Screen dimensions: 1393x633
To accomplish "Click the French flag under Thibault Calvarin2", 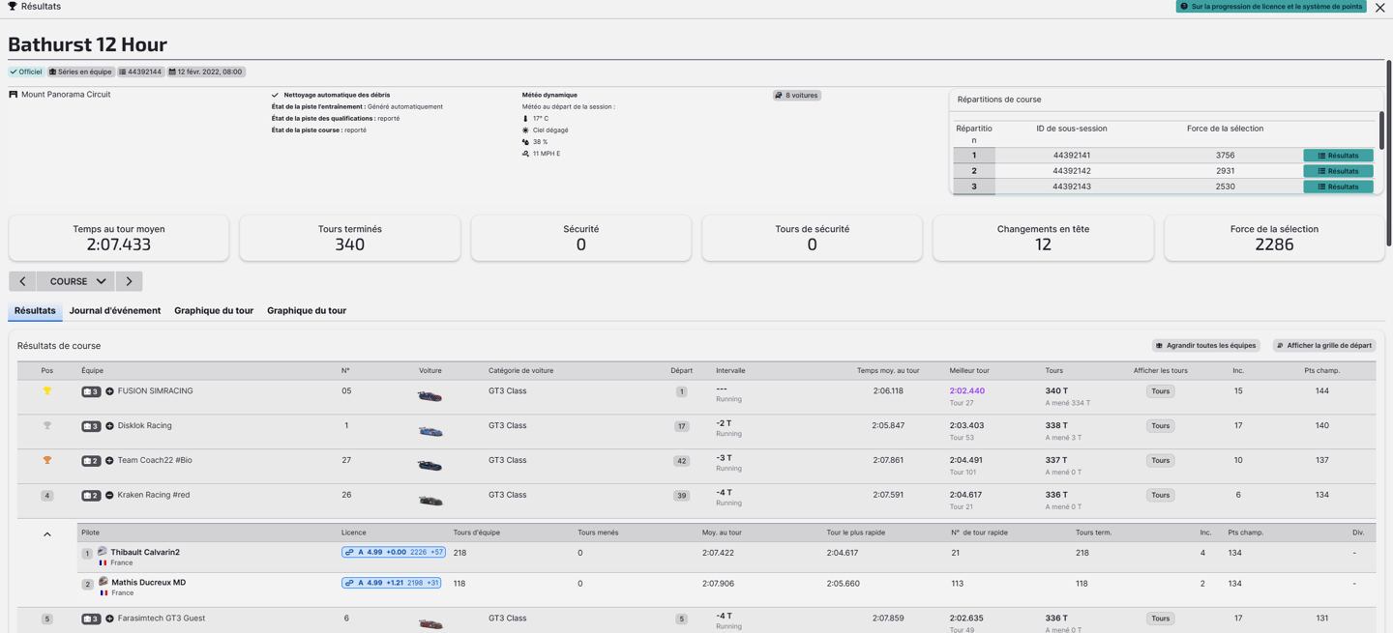I will [x=104, y=562].
